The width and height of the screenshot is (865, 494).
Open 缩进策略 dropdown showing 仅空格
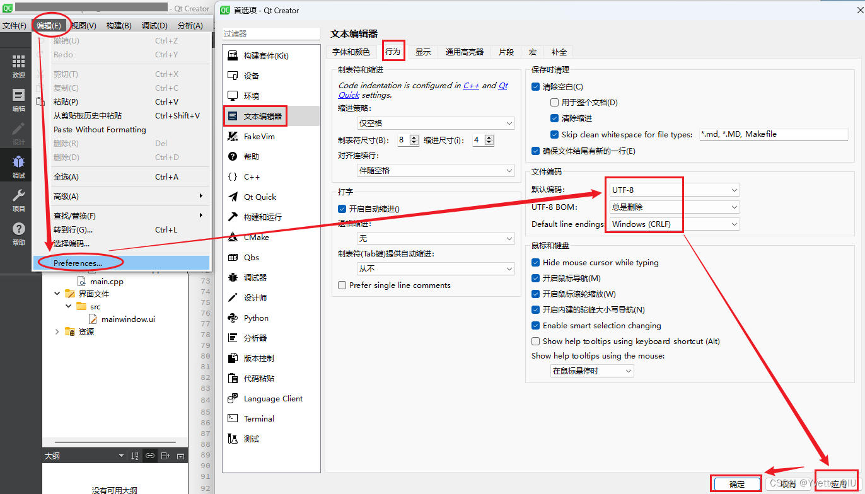436,123
